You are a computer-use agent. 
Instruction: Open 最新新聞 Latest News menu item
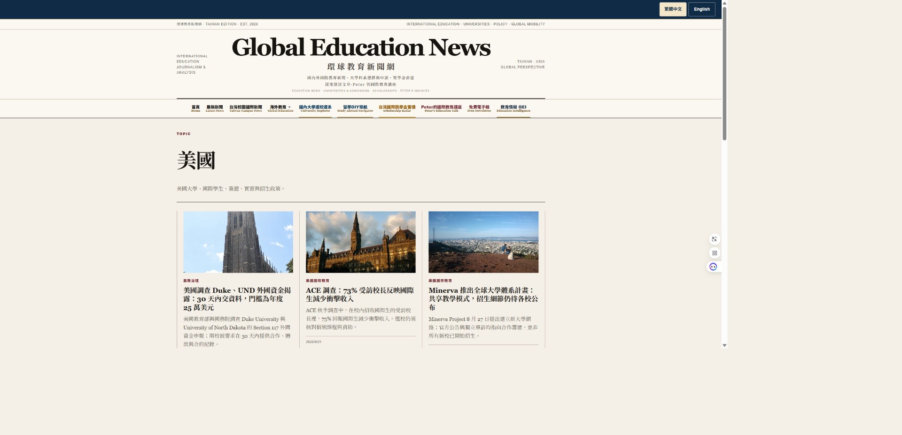point(215,108)
